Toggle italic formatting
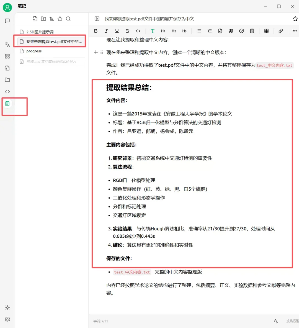299x328 pixels. (x=106, y=31)
